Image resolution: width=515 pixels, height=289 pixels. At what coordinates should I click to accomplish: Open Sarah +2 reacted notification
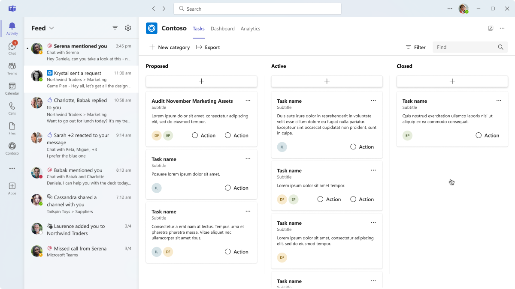[82, 145]
